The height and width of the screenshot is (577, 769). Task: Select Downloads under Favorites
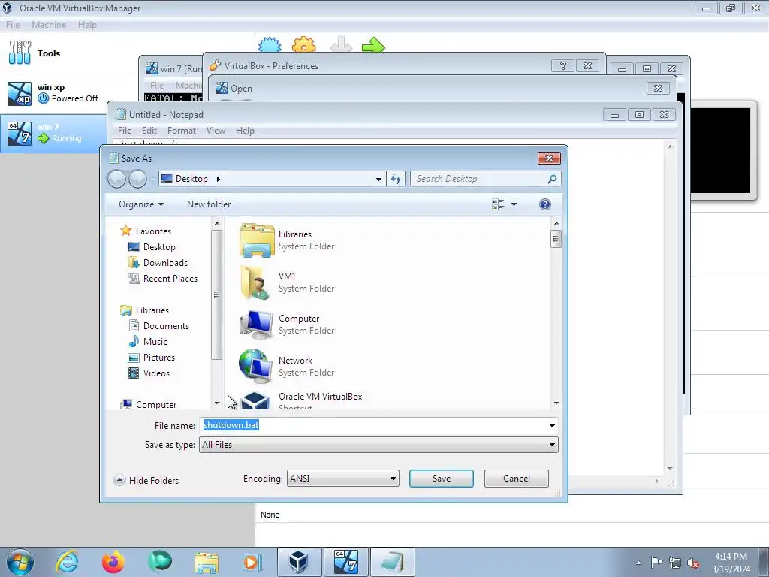tap(158, 262)
